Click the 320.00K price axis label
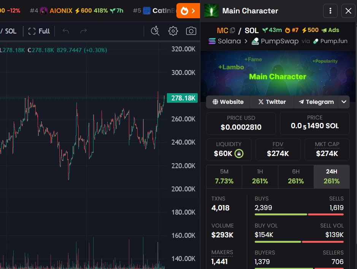Screen dimensions: 357x269 coord(183,49)
